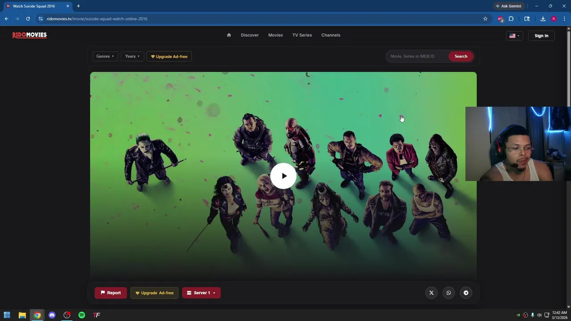Open Discord from the taskbar

click(52, 315)
